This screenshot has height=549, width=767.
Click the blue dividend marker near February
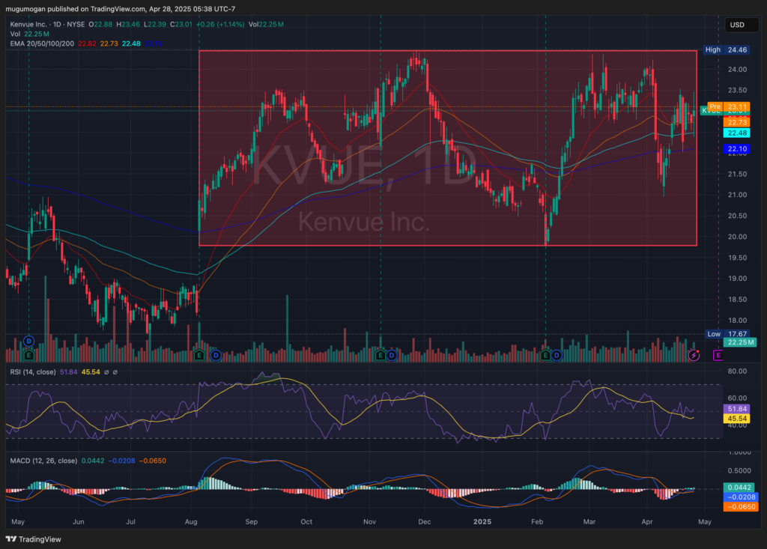pos(557,355)
